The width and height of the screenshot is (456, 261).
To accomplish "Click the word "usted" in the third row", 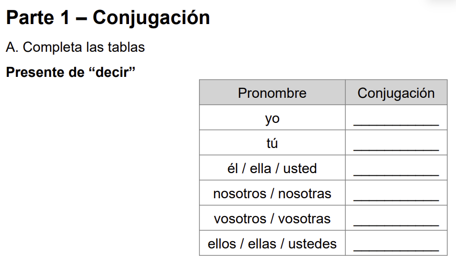I will point(300,168).
